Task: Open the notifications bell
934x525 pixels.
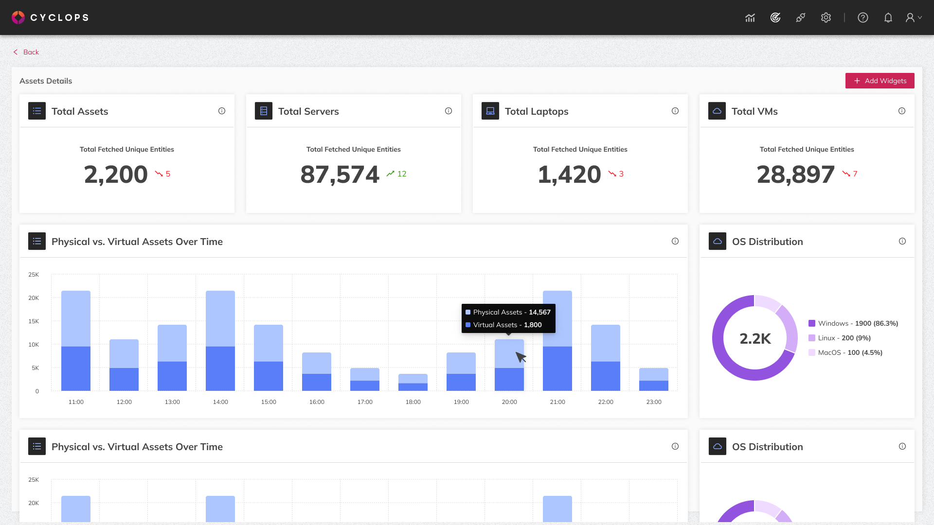Action: [888, 17]
